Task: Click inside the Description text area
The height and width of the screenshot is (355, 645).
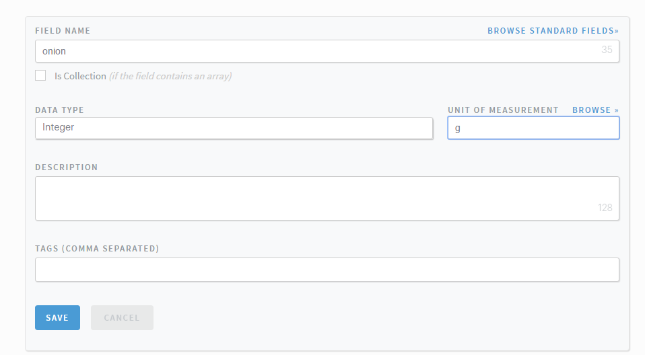Action: [x=327, y=198]
